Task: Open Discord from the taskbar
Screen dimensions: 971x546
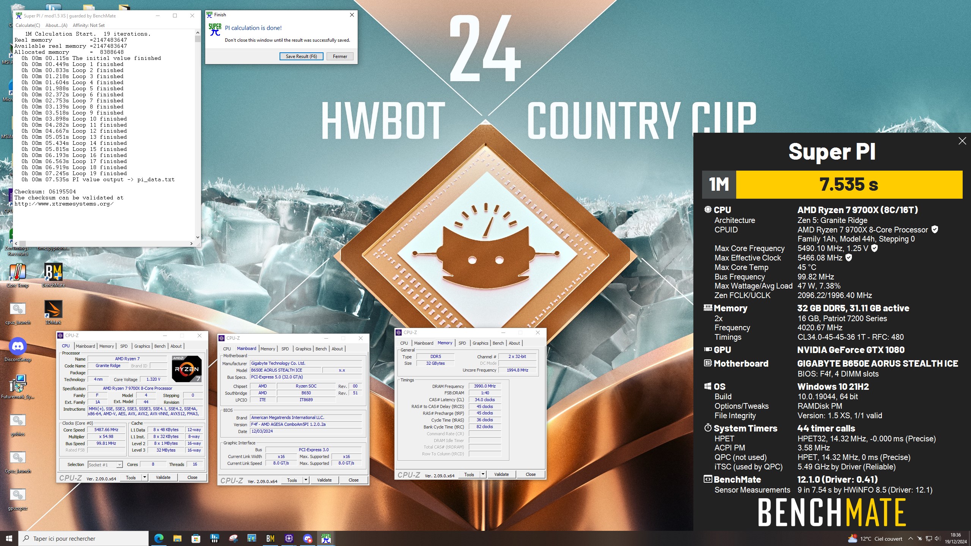Action: pos(307,538)
